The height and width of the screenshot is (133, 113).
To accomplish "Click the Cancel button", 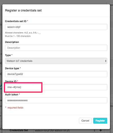I will [85, 121].
